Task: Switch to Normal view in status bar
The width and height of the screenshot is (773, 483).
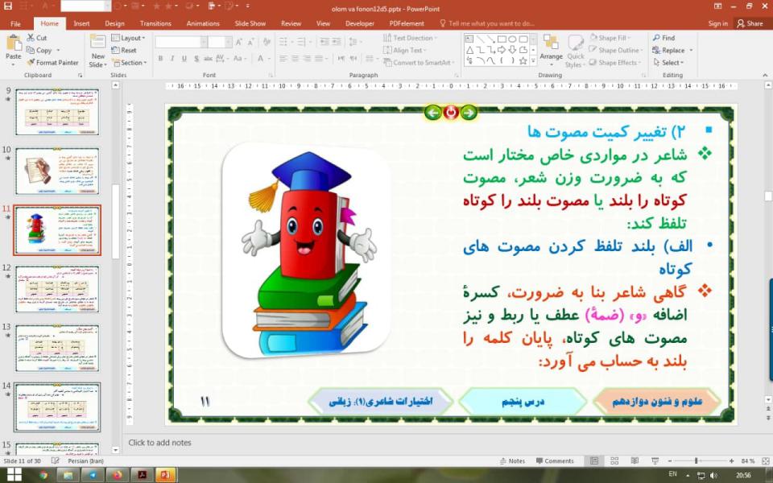Action: [x=594, y=460]
